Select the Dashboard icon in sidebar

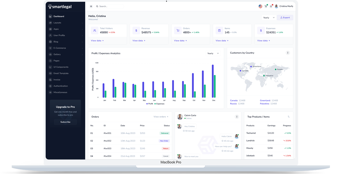point(50,16)
